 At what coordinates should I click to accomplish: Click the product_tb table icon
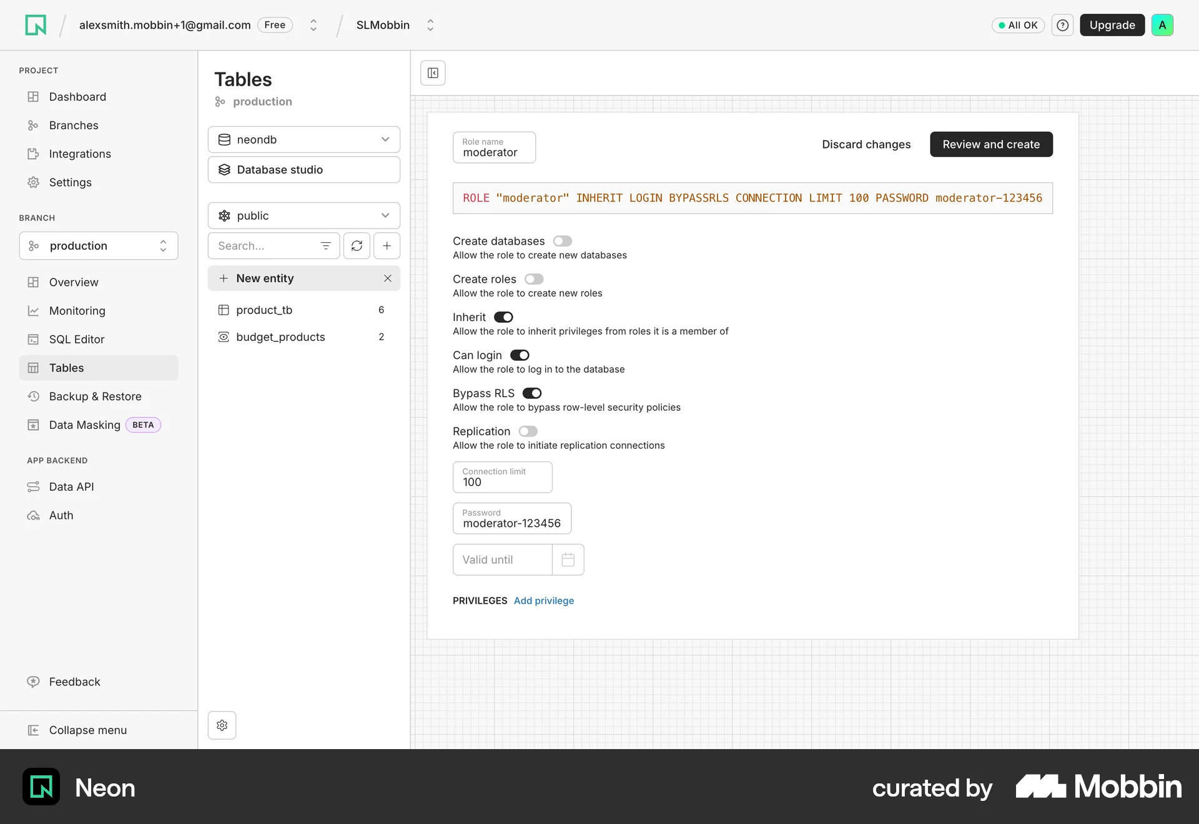pos(224,310)
